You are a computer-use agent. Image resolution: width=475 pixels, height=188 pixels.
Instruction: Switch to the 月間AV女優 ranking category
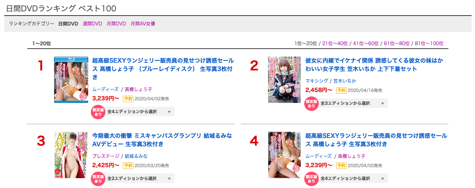143,24
